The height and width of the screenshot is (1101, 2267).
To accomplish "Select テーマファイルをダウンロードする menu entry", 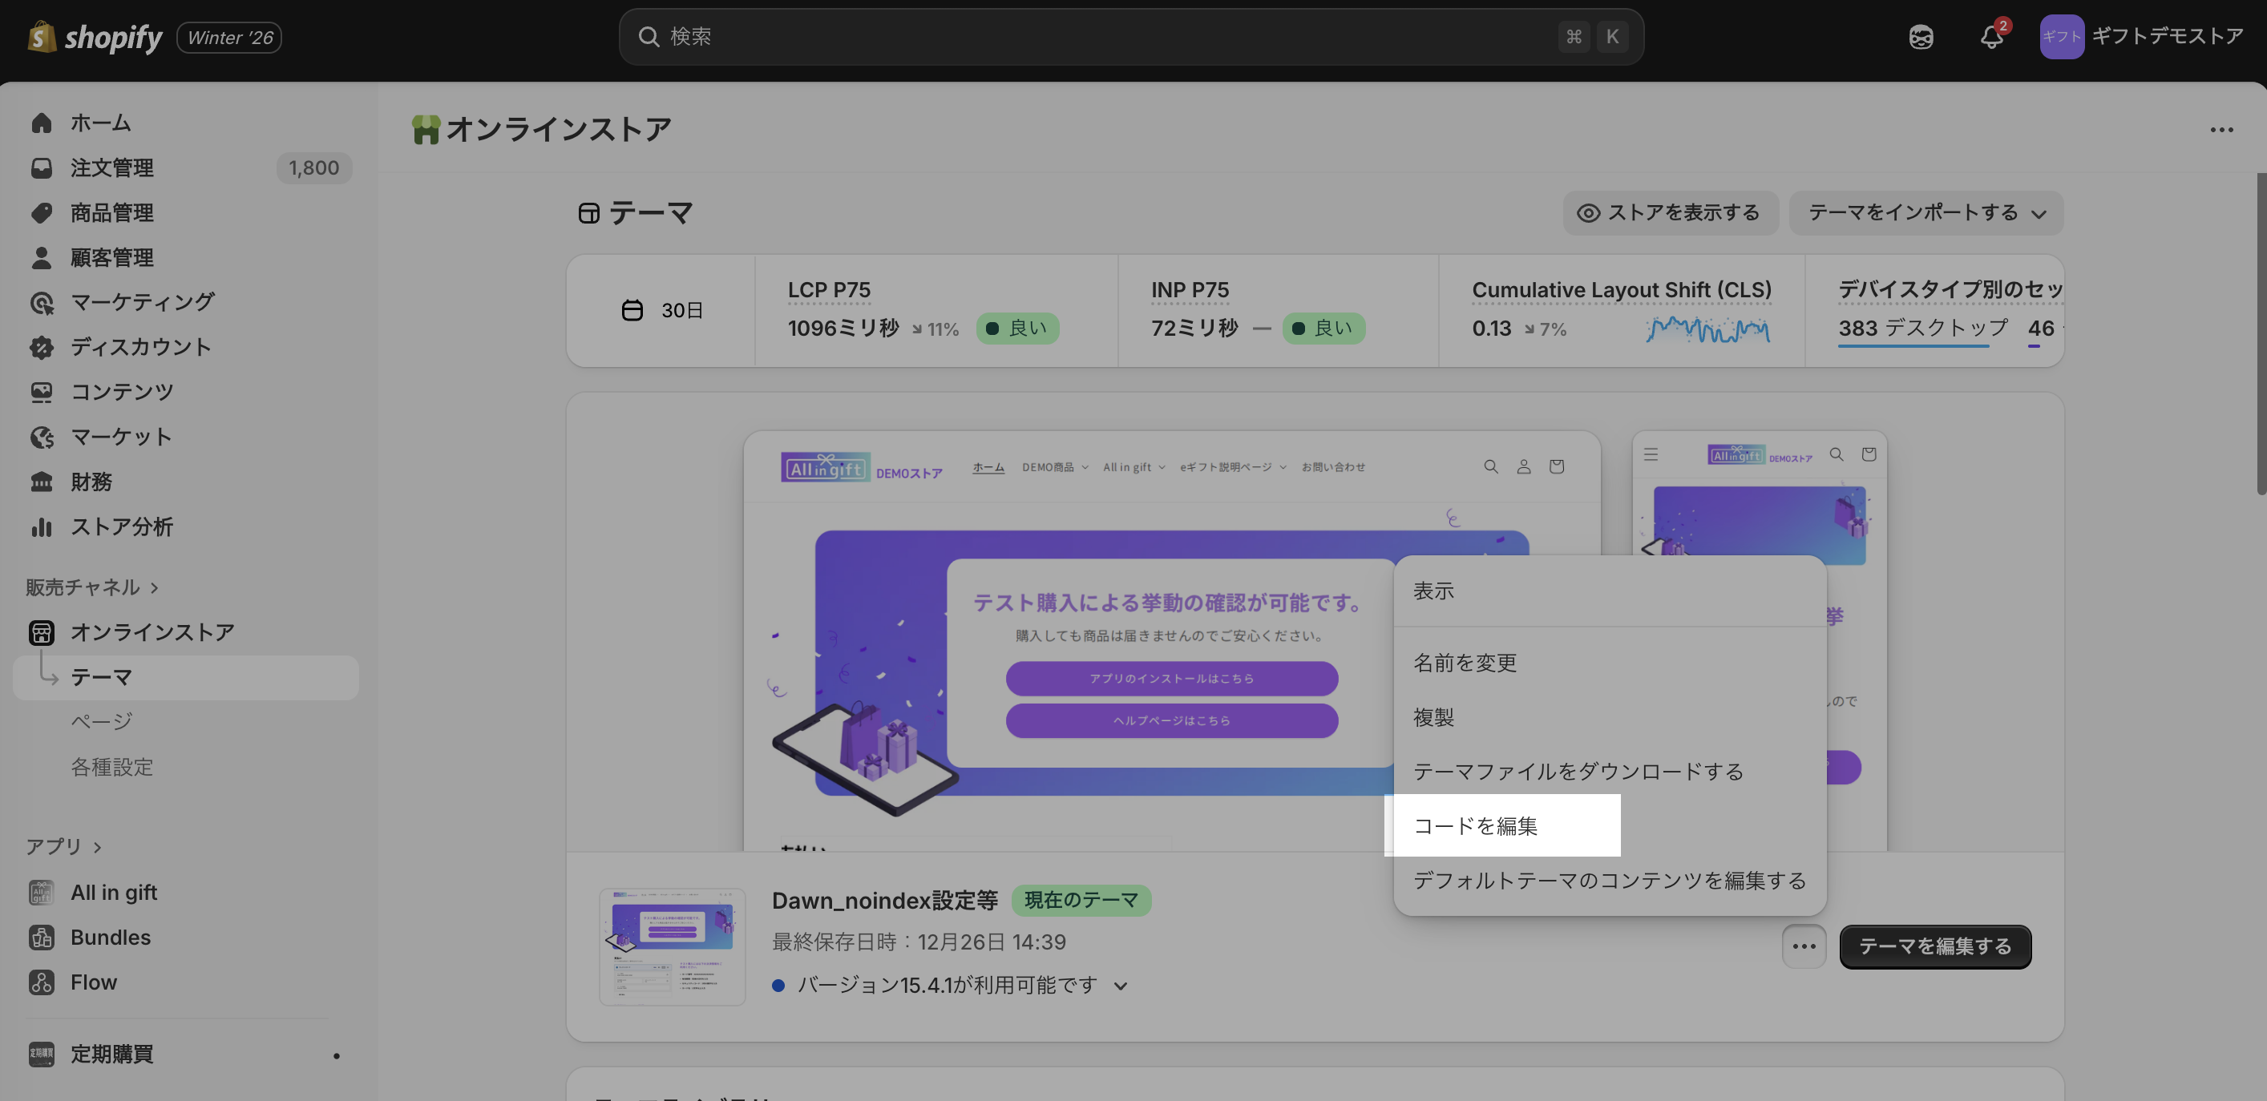I will (x=1577, y=771).
